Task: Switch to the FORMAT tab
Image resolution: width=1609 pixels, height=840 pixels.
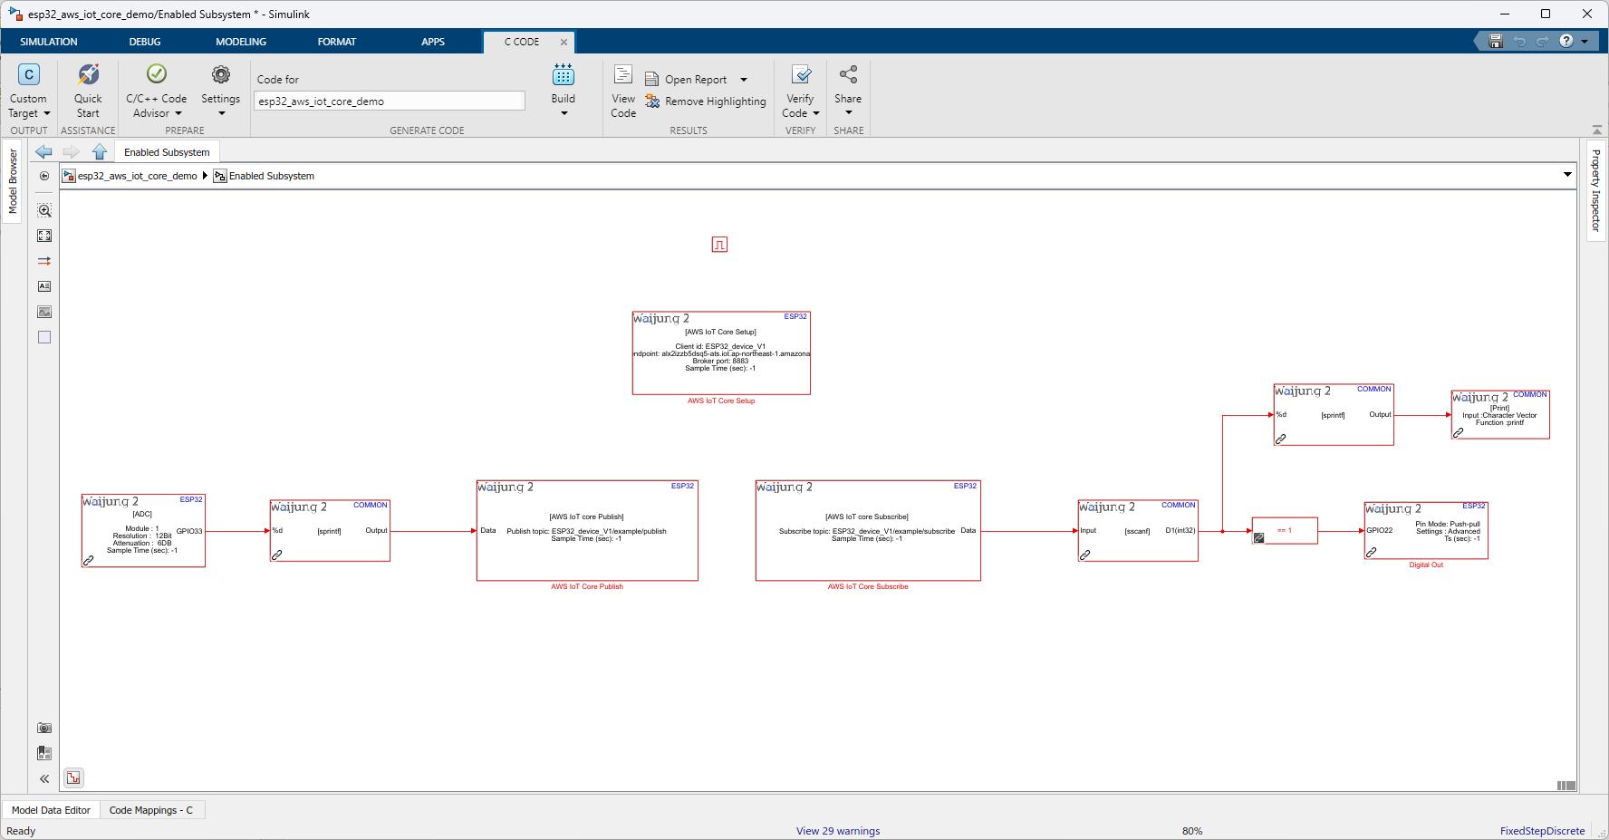Action: [x=337, y=42]
